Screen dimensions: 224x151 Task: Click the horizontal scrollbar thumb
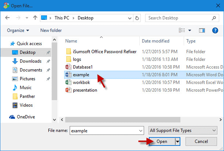point(123,120)
